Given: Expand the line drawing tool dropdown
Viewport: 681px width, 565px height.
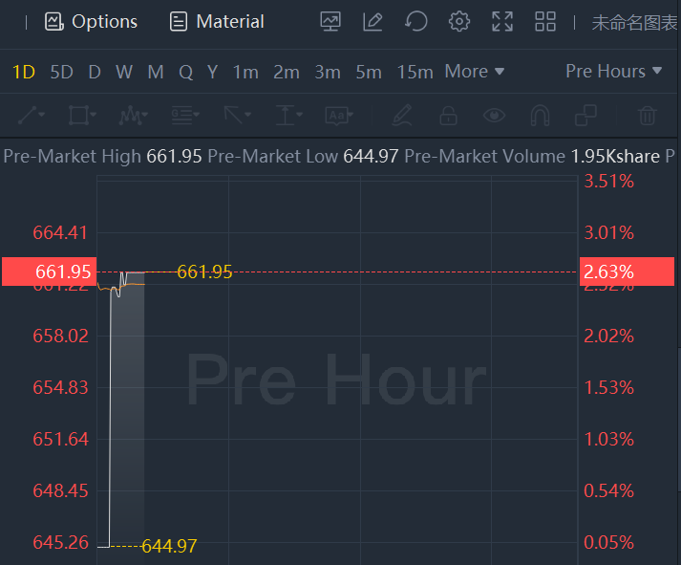Looking at the screenshot, I should (x=32, y=116).
